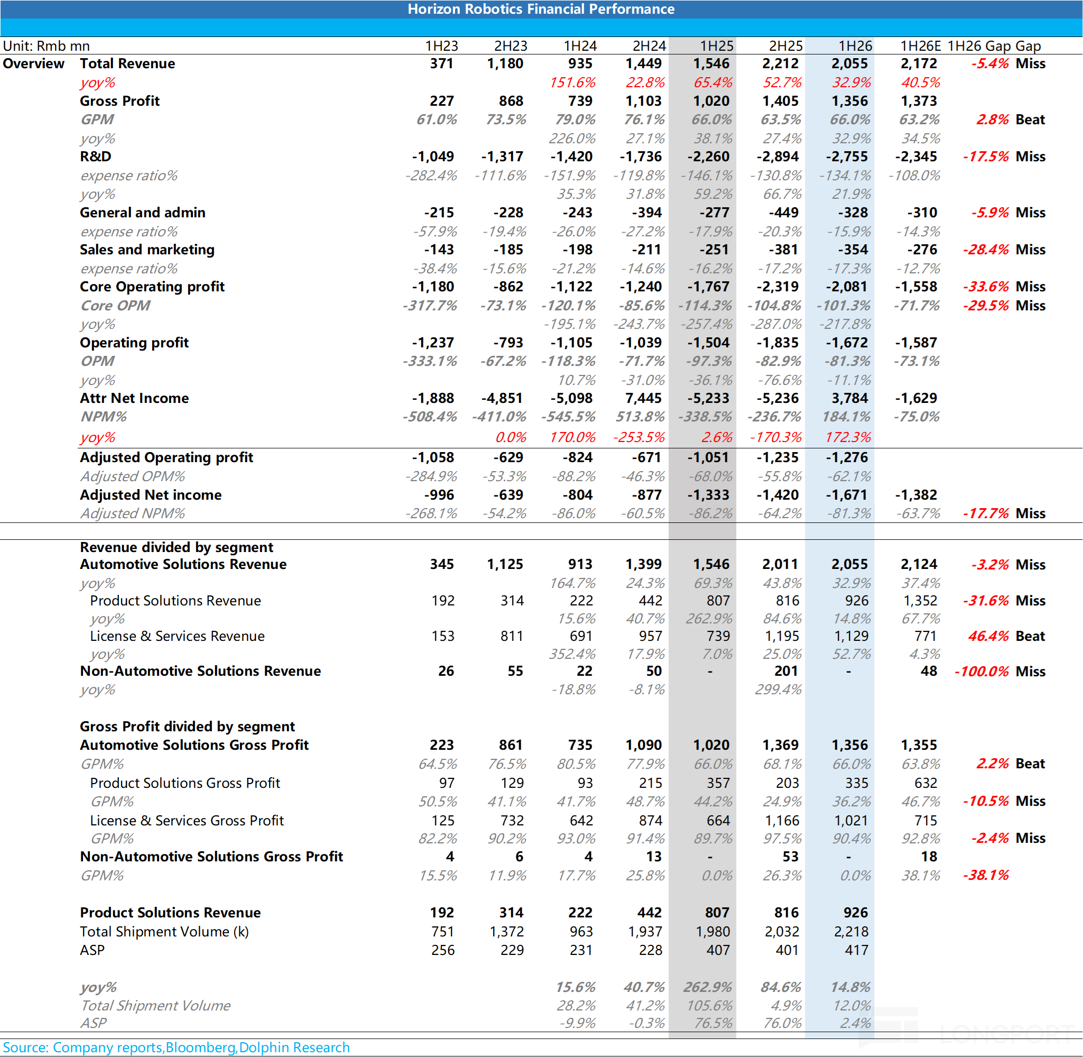Select the Adjusted OPM% row label
The image size is (1083, 1057).
click(133, 476)
